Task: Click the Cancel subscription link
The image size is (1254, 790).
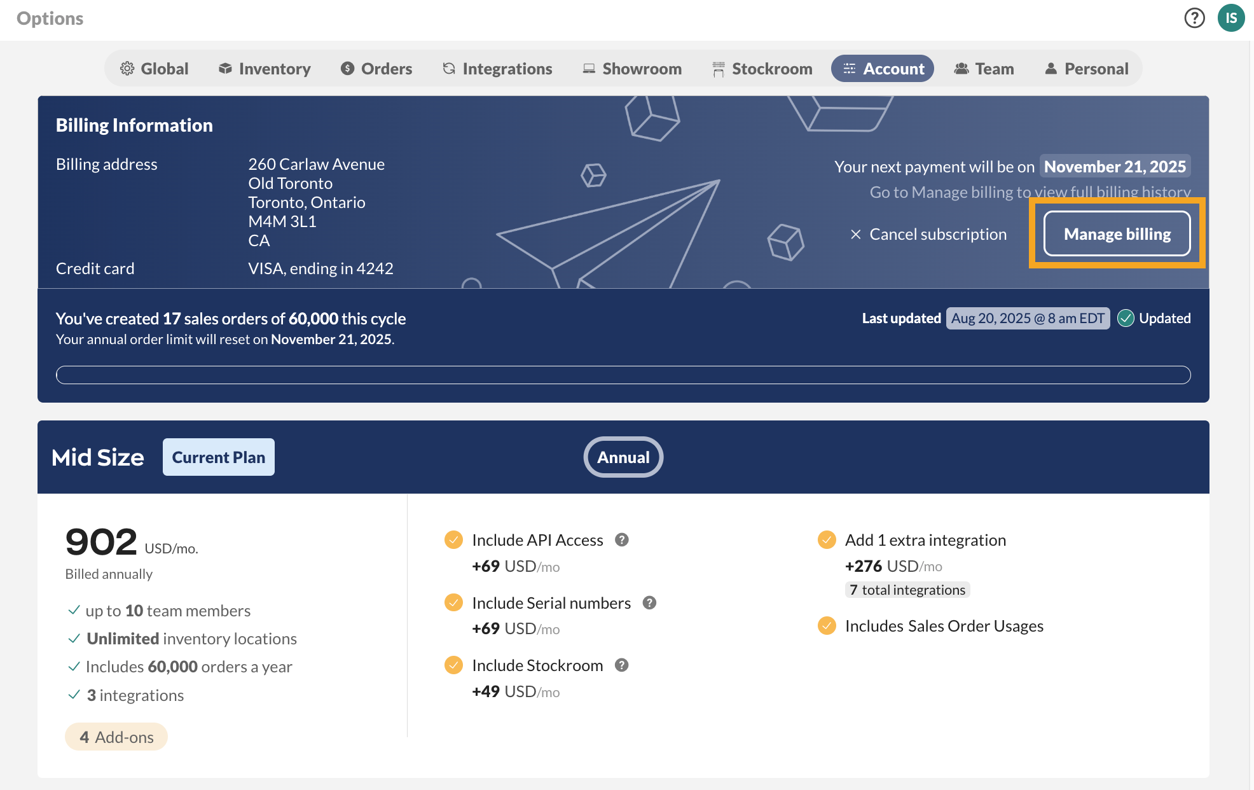Action: (937, 234)
